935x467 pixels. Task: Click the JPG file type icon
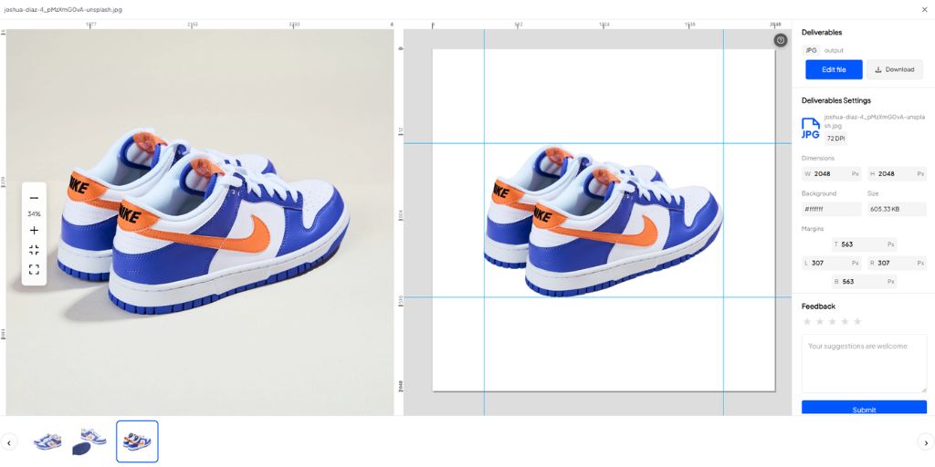click(x=811, y=128)
